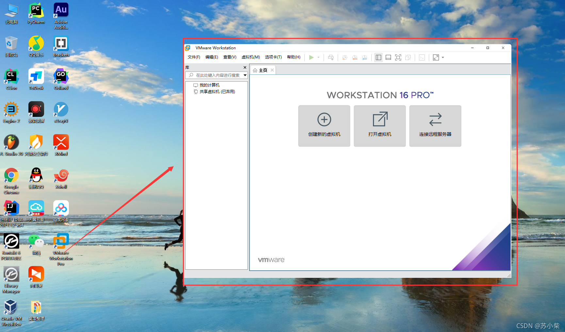Select the 腾讯QQ desktop icon
Viewport: 565px width, 332px height.
tap(36, 179)
